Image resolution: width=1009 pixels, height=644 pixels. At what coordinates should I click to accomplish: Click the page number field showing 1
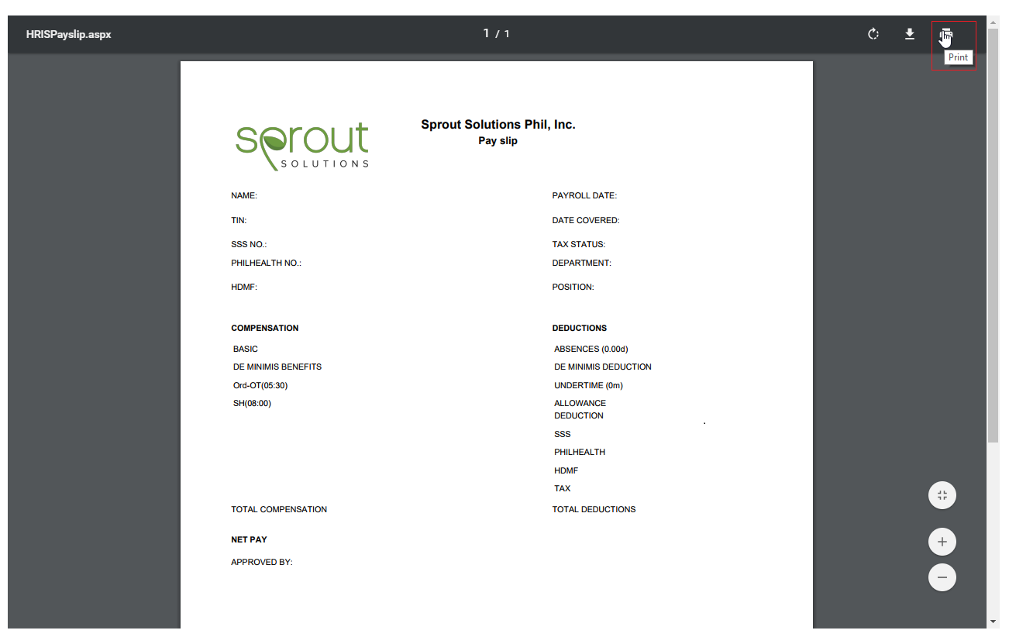(x=487, y=33)
